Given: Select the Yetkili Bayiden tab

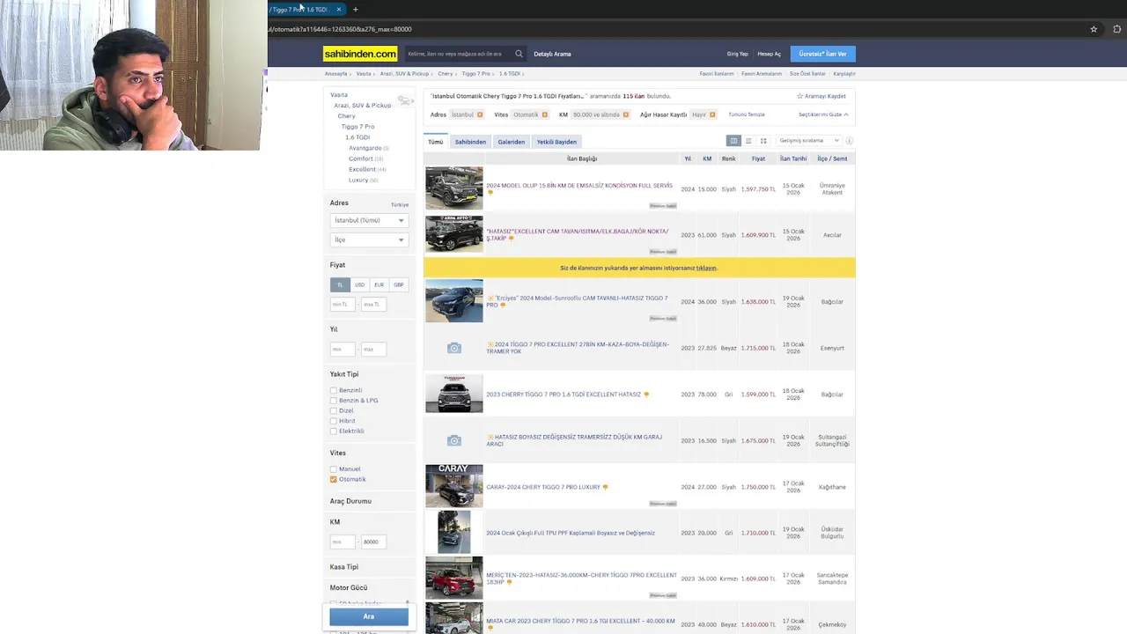Looking at the screenshot, I should pyautogui.click(x=556, y=142).
